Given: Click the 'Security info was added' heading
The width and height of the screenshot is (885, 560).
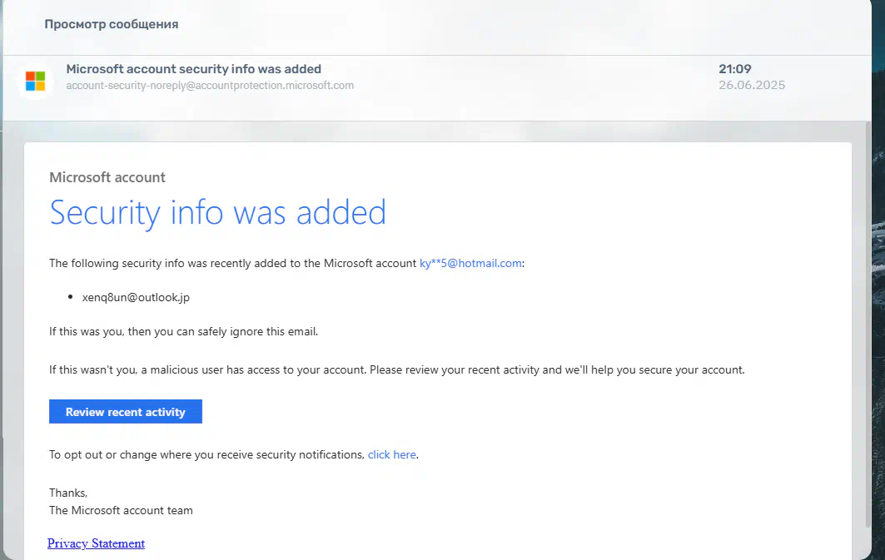Looking at the screenshot, I should (218, 213).
